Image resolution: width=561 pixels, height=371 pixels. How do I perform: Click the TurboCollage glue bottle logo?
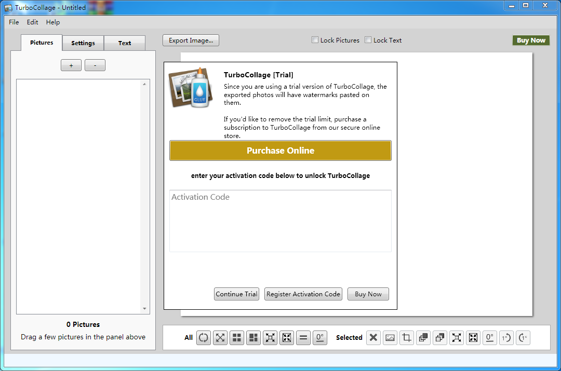(x=191, y=88)
